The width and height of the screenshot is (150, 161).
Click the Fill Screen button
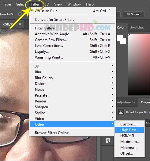[x=133, y=14]
